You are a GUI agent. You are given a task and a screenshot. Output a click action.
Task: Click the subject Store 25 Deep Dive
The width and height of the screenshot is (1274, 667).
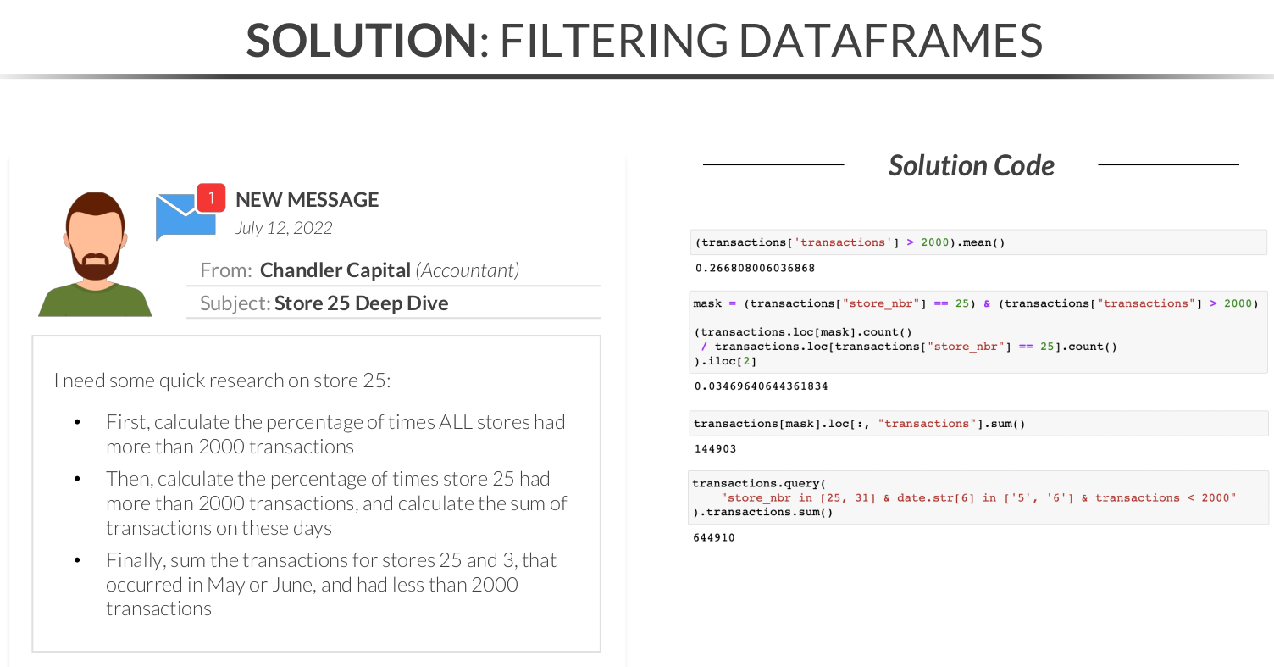(361, 303)
